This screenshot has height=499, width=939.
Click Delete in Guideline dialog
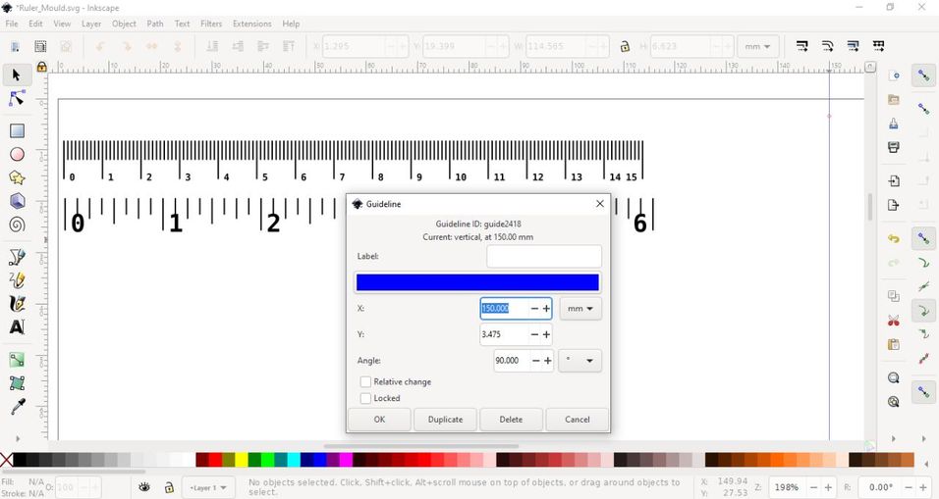tap(512, 420)
